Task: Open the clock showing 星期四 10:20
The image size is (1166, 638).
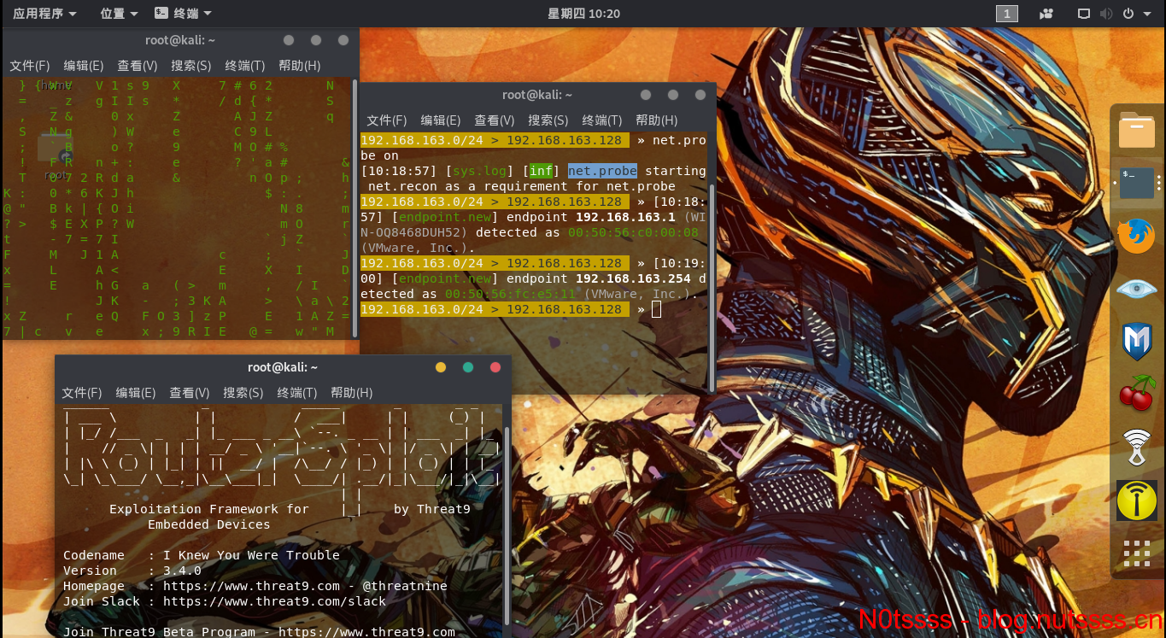Action: click(583, 14)
